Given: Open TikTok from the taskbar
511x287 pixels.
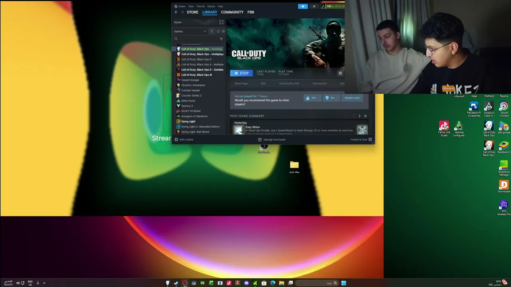Looking at the screenshot, I should (229, 283).
